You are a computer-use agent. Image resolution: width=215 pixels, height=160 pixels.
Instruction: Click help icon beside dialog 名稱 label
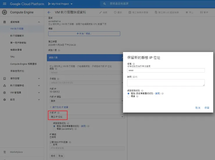(134, 64)
